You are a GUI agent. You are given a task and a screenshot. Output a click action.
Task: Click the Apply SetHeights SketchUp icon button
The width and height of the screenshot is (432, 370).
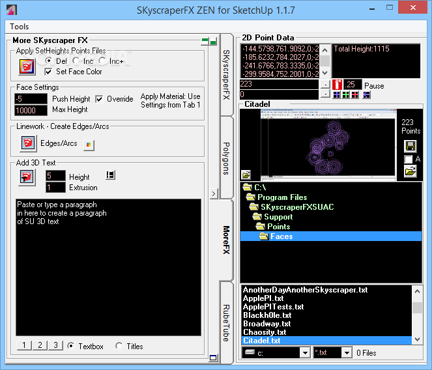coord(27,67)
